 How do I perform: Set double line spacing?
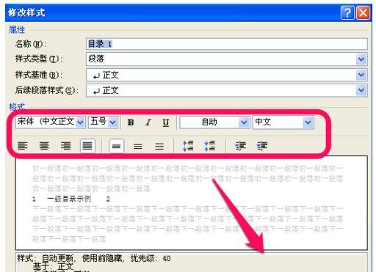pos(159,146)
